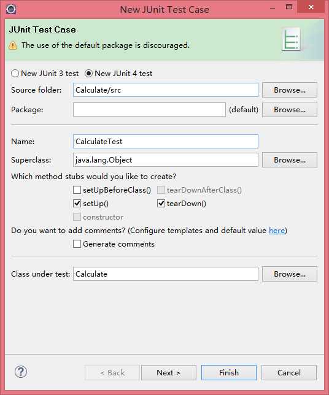The height and width of the screenshot is (395, 329).
Task: Maximize the New JUnit Test Case dialog
Action: [x=289, y=7]
